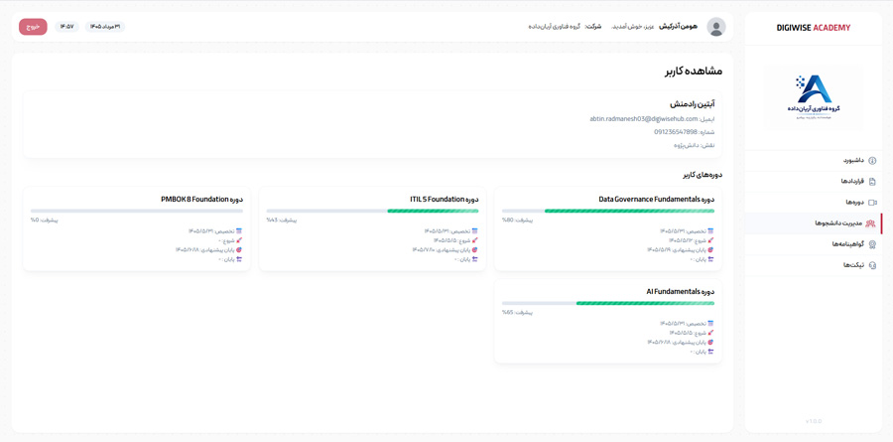Click rocket start icon in PMBOK 8 card
The height and width of the screenshot is (442, 893).
click(238, 240)
